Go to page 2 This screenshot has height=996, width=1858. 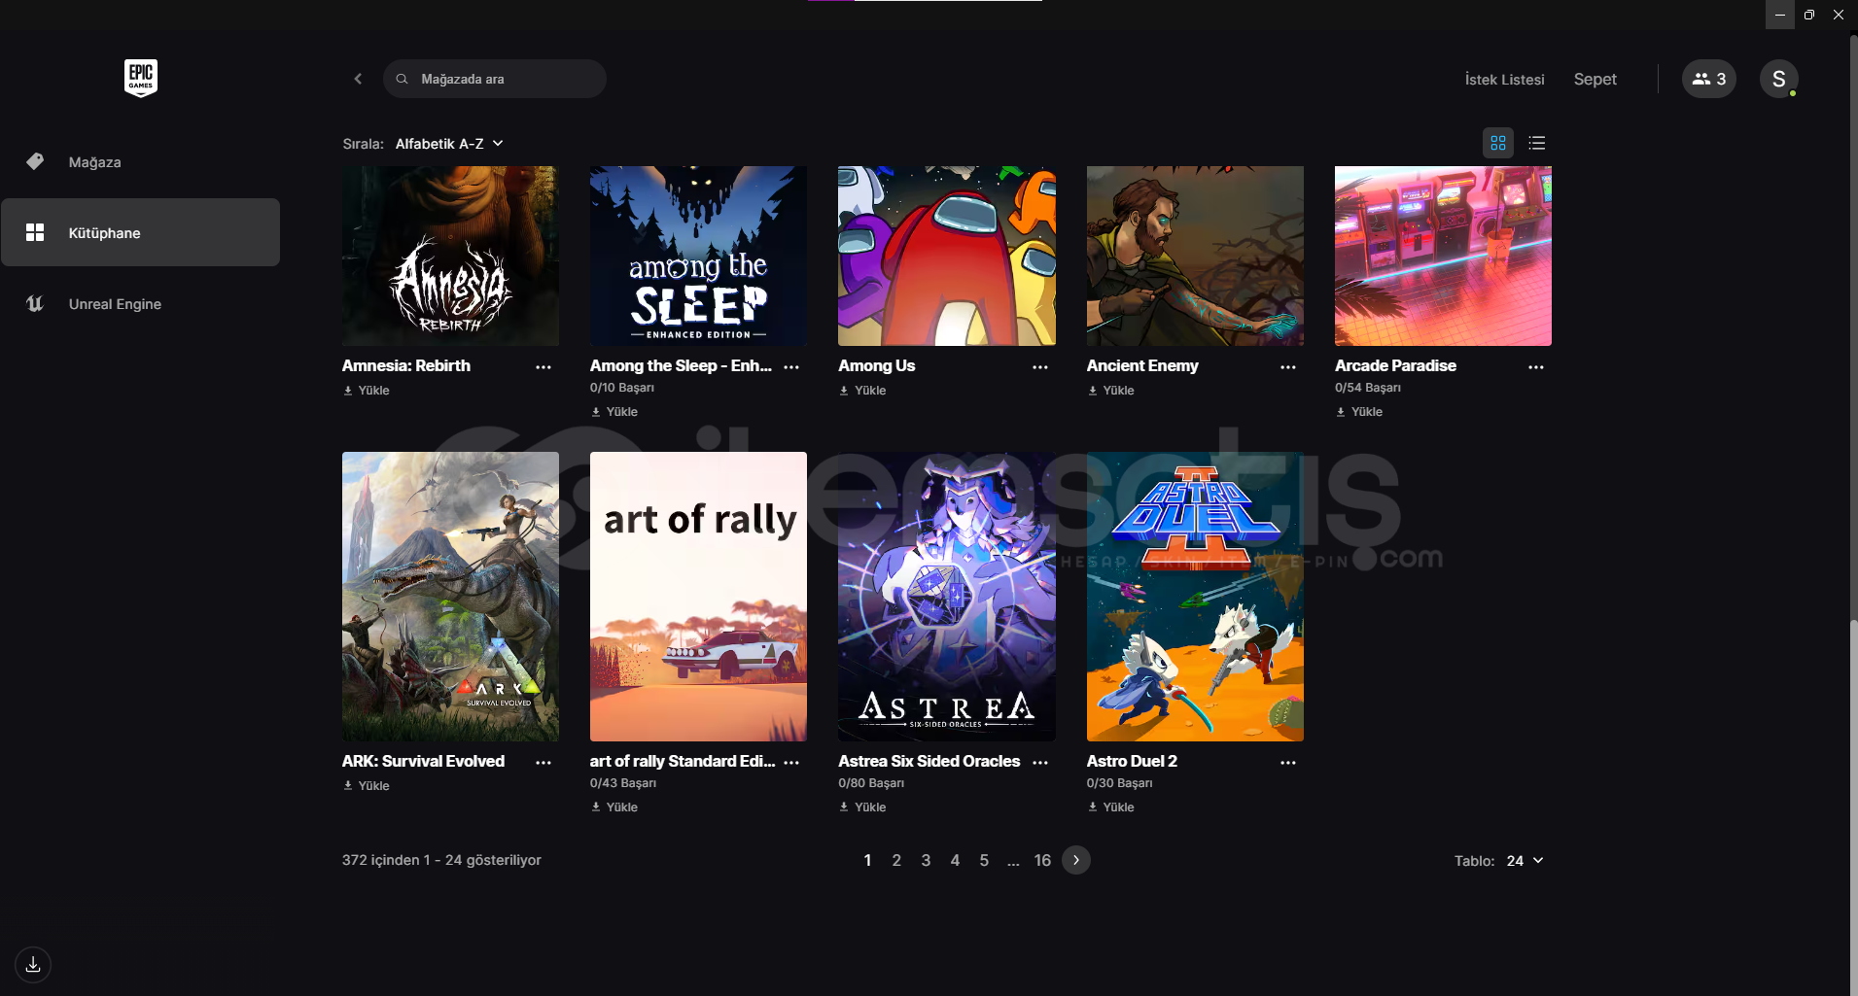(x=896, y=860)
